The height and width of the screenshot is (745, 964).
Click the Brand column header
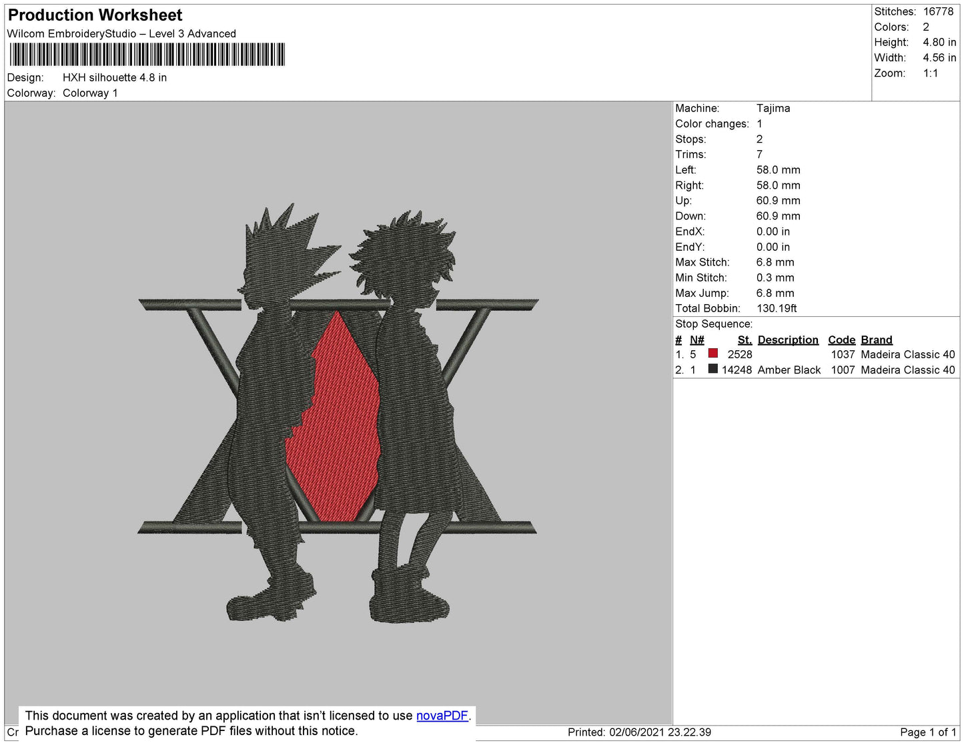click(x=876, y=339)
